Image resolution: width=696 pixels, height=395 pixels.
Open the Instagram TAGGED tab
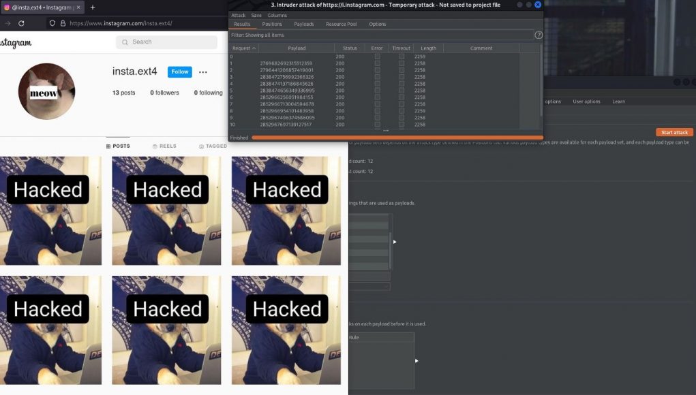coord(213,146)
